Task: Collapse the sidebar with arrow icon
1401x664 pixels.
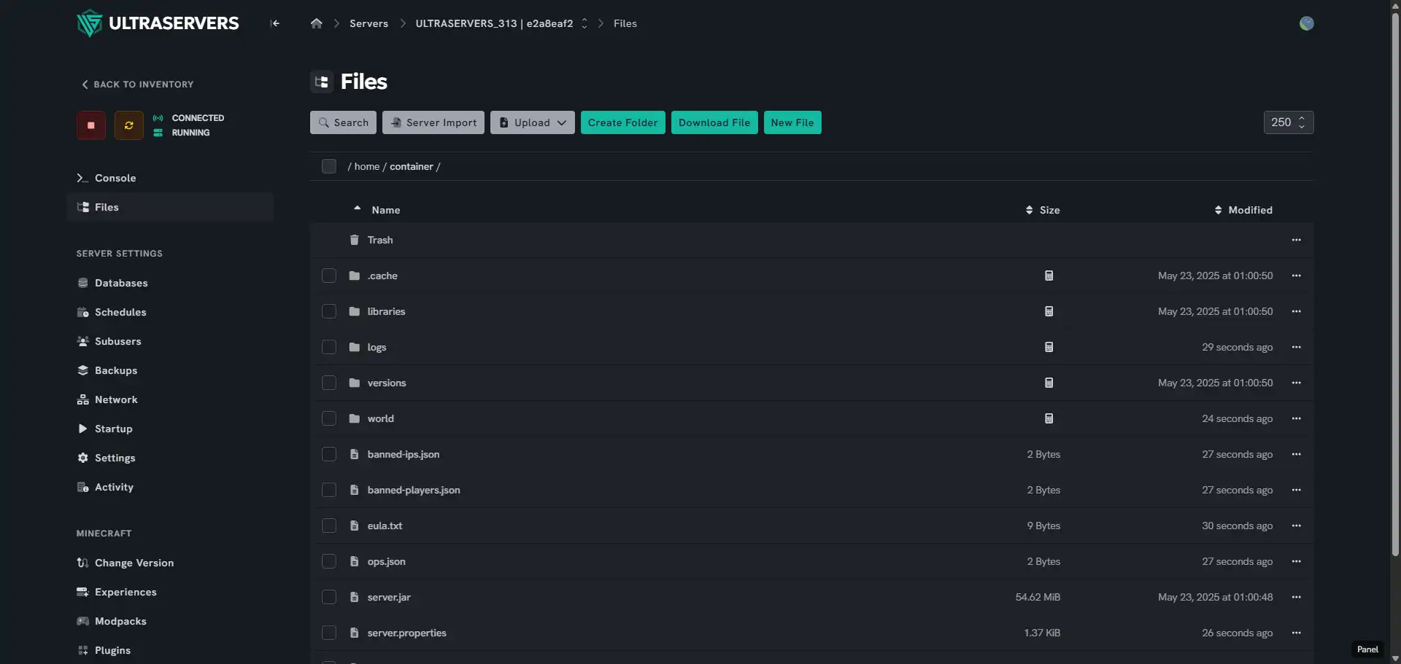Action: (275, 23)
